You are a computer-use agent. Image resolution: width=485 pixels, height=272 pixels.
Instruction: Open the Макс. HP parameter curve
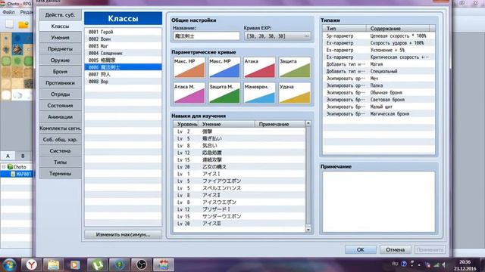point(189,67)
